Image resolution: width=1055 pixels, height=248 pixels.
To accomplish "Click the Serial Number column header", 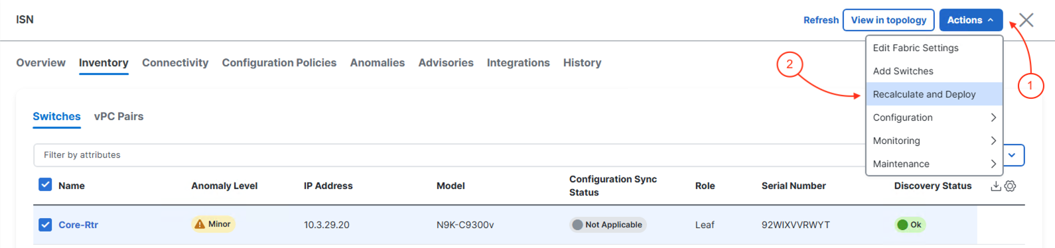I will point(794,186).
